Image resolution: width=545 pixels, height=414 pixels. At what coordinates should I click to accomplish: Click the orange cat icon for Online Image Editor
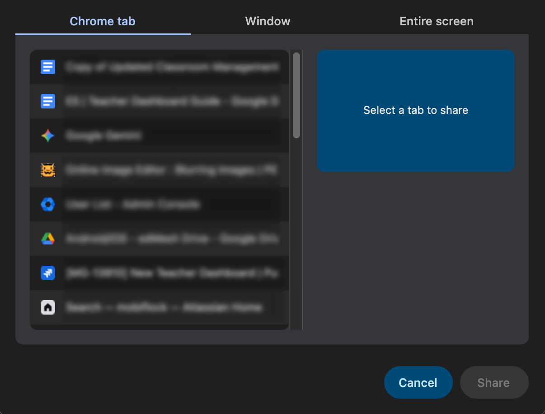coord(48,170)
